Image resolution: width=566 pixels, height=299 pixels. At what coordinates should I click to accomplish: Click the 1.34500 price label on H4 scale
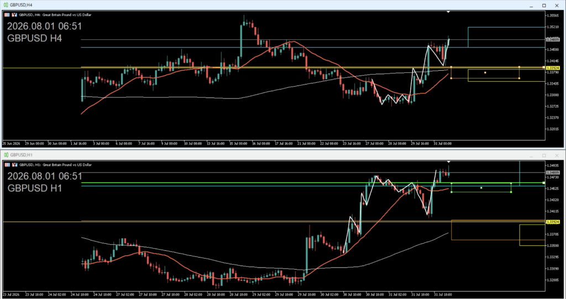tap(553, 50)
